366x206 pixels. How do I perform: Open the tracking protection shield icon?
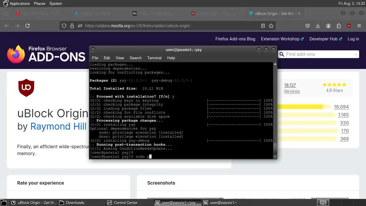tap(64, 26)
